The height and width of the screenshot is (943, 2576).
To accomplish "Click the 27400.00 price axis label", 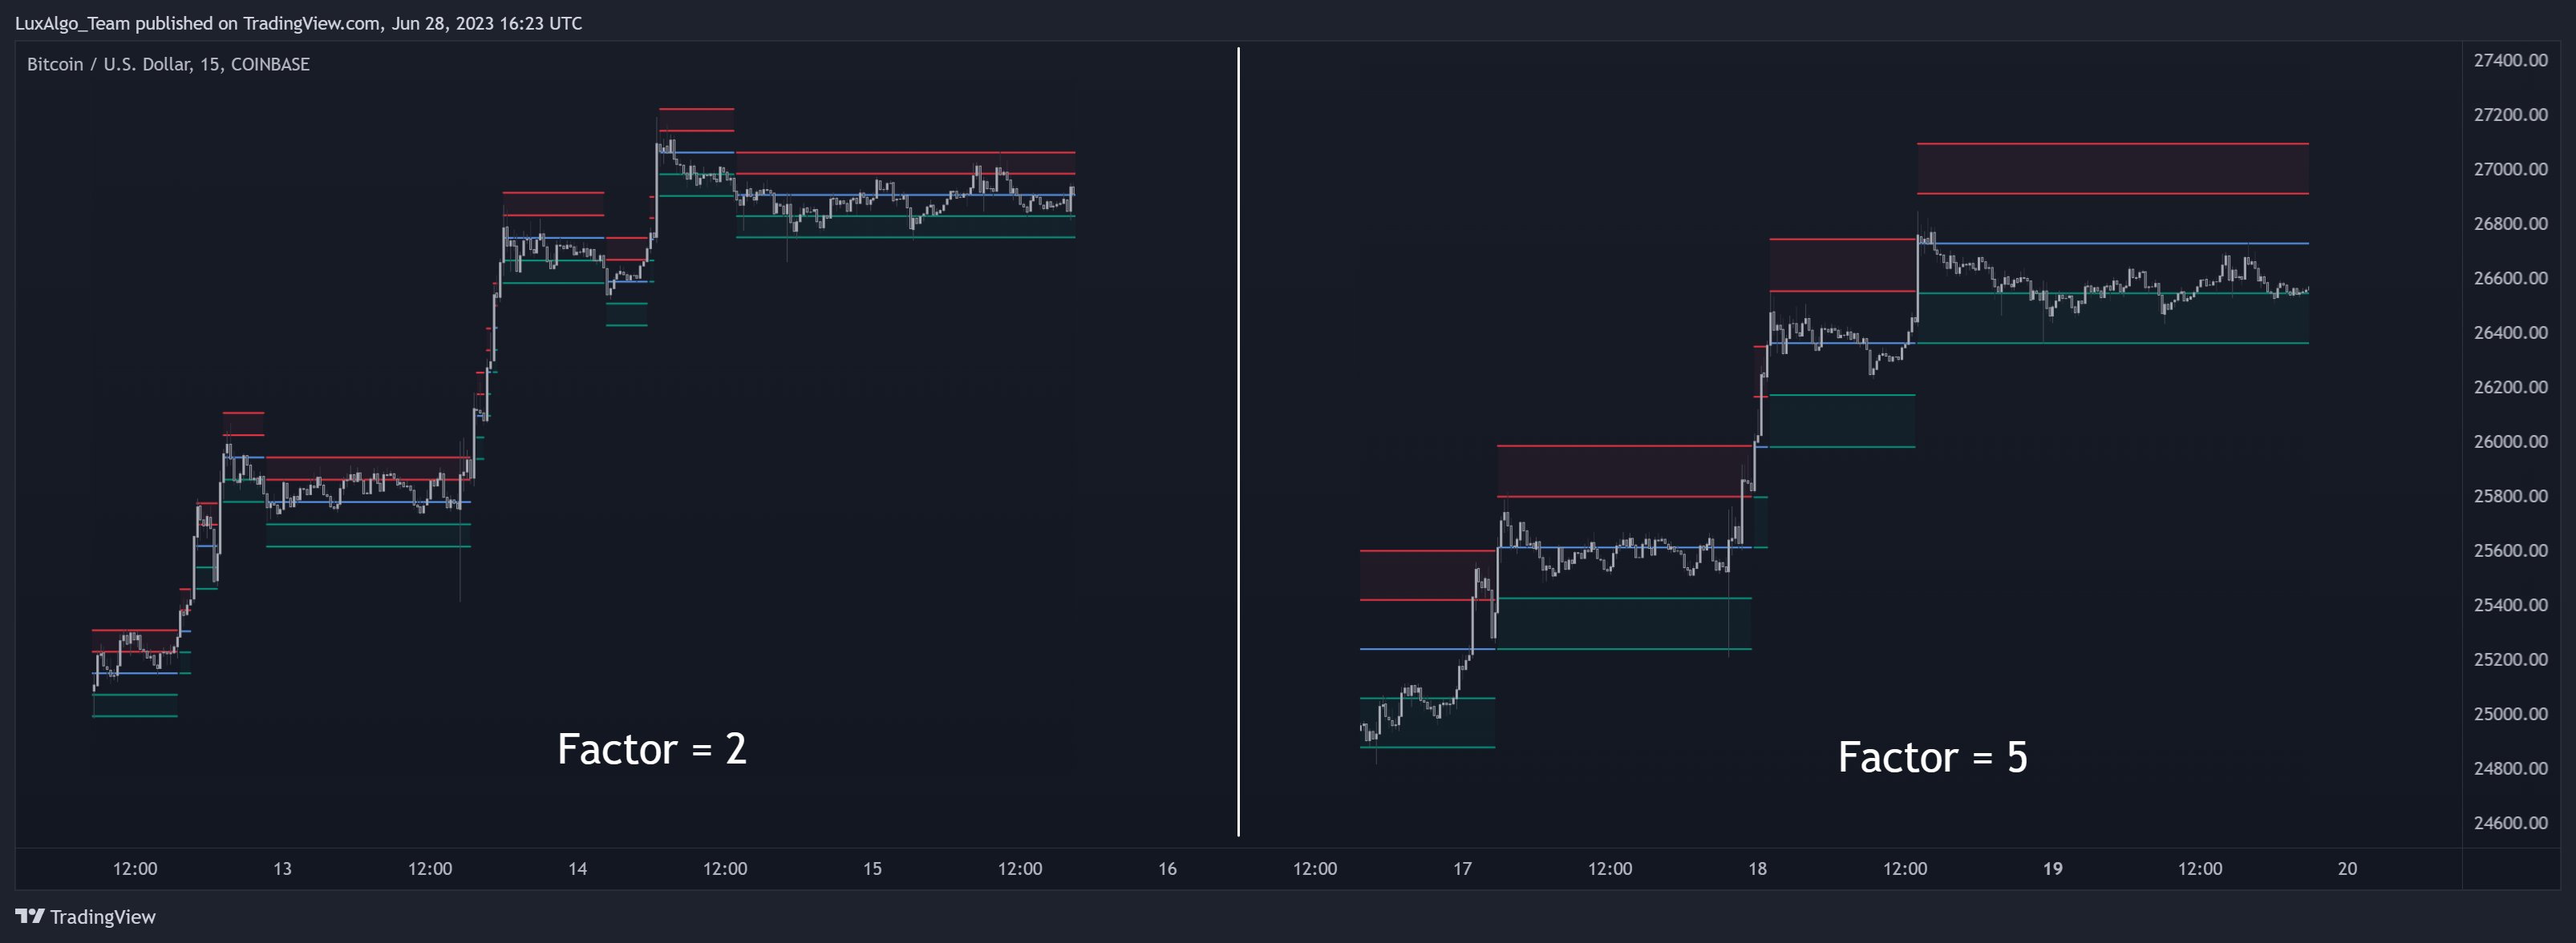I will [2510, 60].
